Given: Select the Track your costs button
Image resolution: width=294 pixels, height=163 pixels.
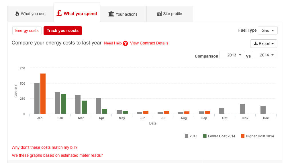Looking at the screenshot, I should [x=62, y=31].
